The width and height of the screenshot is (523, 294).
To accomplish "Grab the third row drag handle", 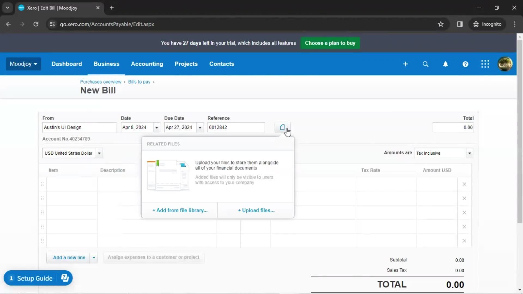I will [42, 213].
